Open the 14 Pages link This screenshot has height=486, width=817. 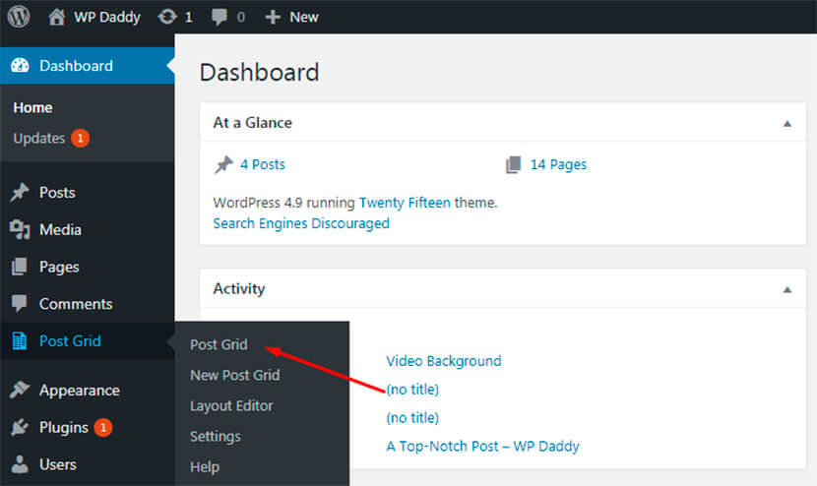coord(558,164)
